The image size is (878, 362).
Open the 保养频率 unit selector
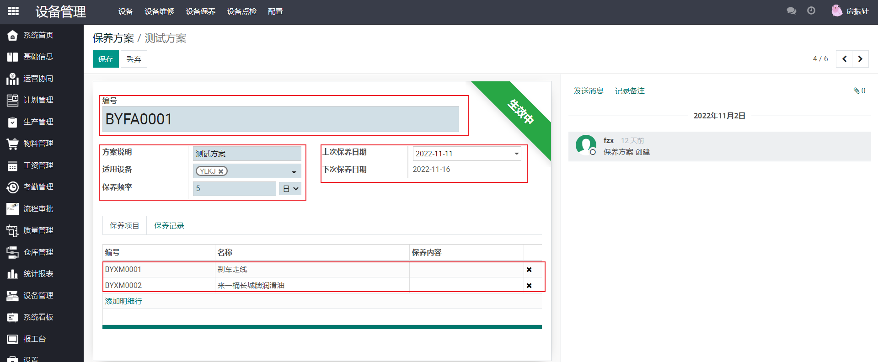click(290, 188)
